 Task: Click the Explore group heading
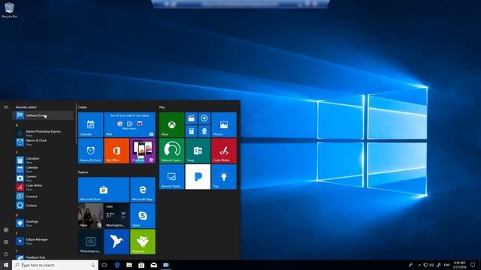point(83,172)
